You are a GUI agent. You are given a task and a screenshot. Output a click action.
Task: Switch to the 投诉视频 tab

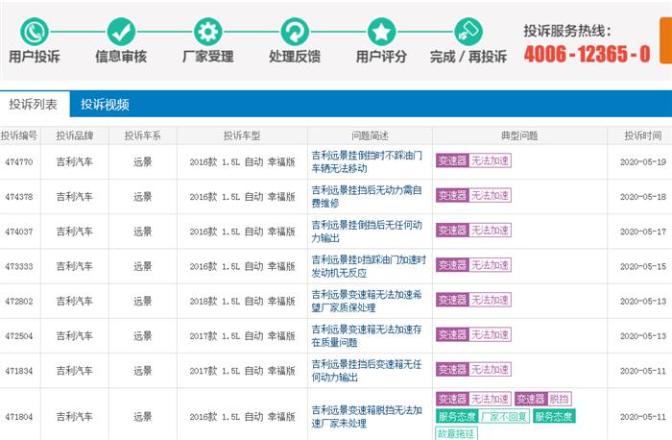click(105, 104)
